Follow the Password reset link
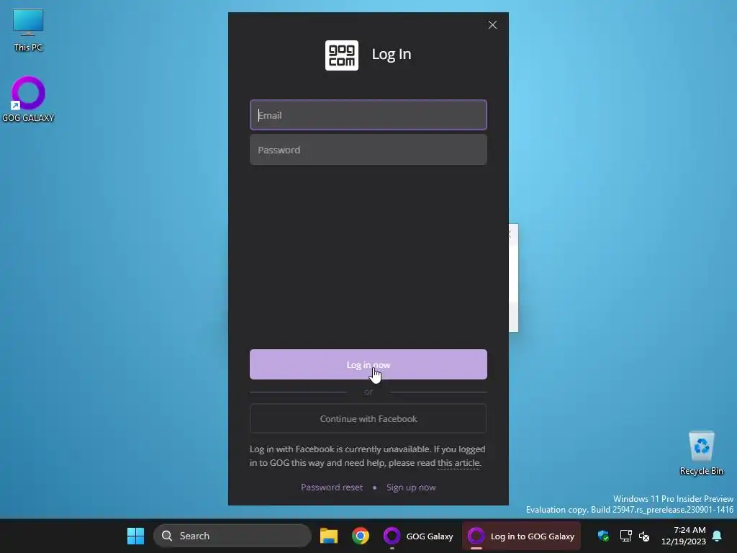Screen dimensions: 737x553 331,487
